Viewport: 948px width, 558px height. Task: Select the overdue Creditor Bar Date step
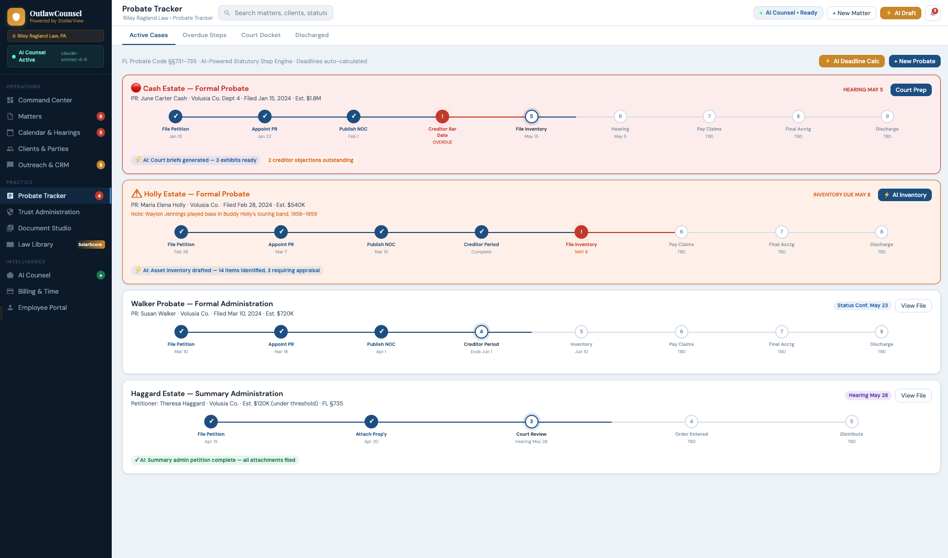pos(442,117)
